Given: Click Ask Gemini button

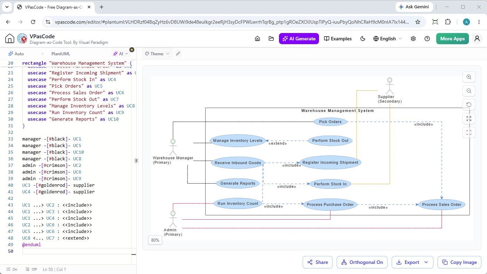Looking at the screenshot, I should 414,7.
